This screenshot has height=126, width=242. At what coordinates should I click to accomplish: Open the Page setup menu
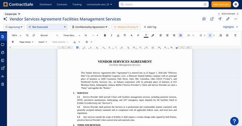click(27, 42)
